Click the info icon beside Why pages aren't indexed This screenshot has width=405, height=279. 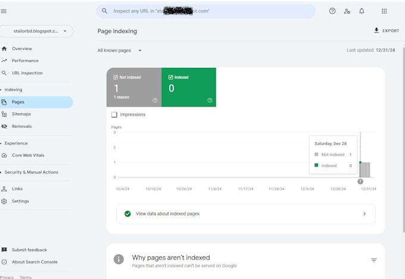[119, 259]
